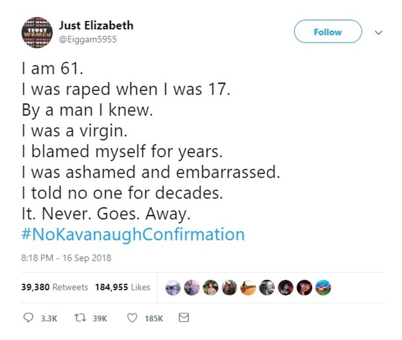Like the tweet with heart icon
The width and height of the screenshot is (402, 340).
[x=132, y=318]
